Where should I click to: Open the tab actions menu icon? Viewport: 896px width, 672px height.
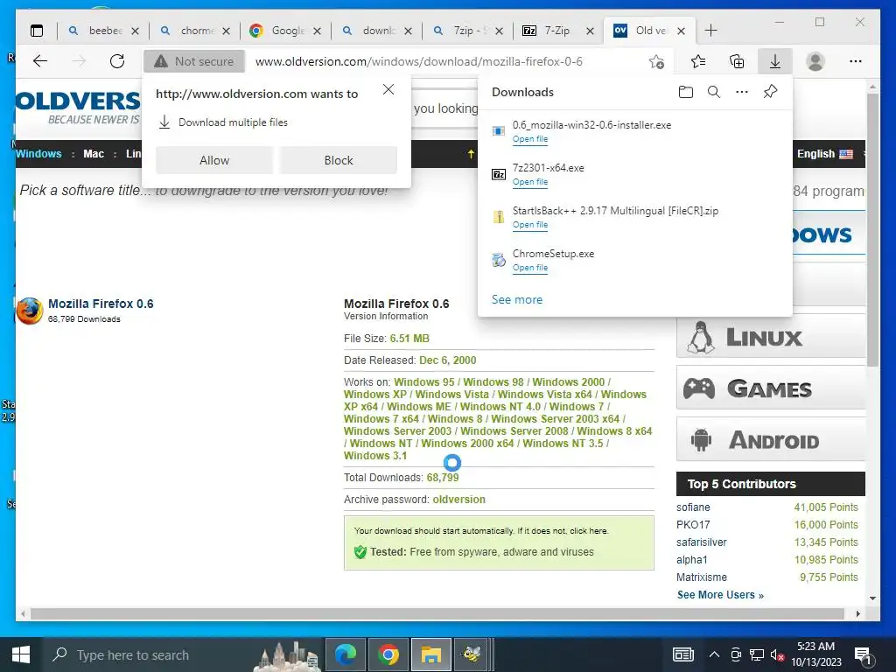[x=37, y=31]
